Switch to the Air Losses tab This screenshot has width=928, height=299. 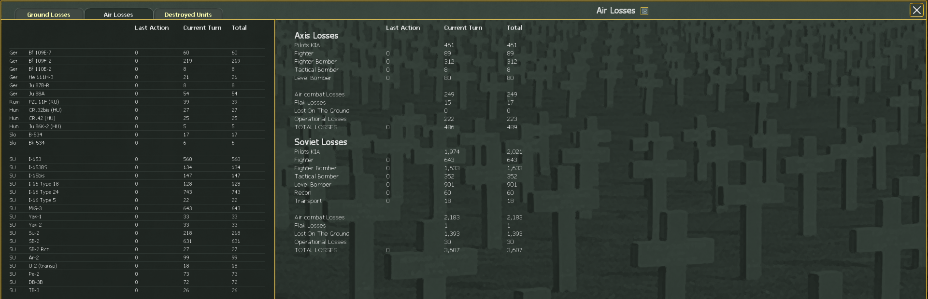(x=118, y=14)
